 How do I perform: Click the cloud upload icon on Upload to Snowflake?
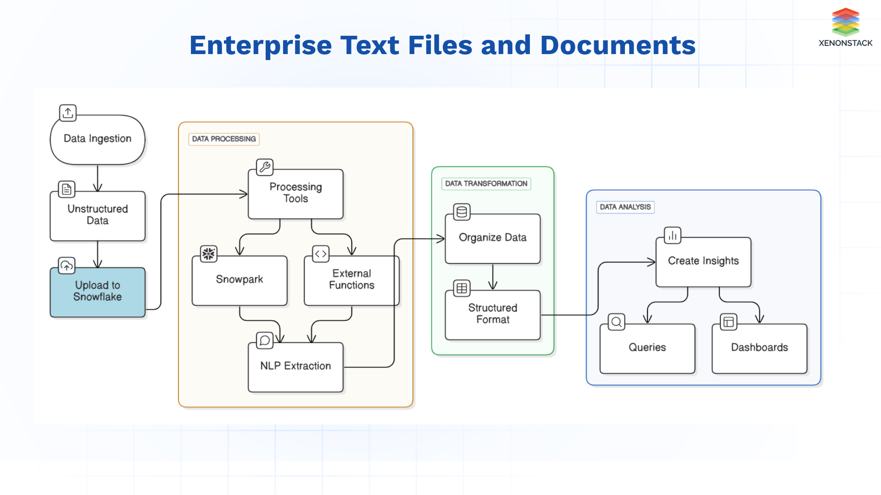(x=66, y=264)
